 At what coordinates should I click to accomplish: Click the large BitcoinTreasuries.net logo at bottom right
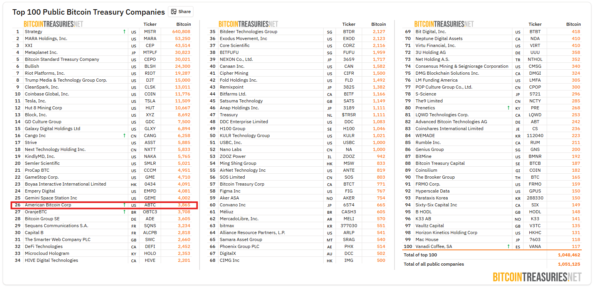(x=537, y=277)
